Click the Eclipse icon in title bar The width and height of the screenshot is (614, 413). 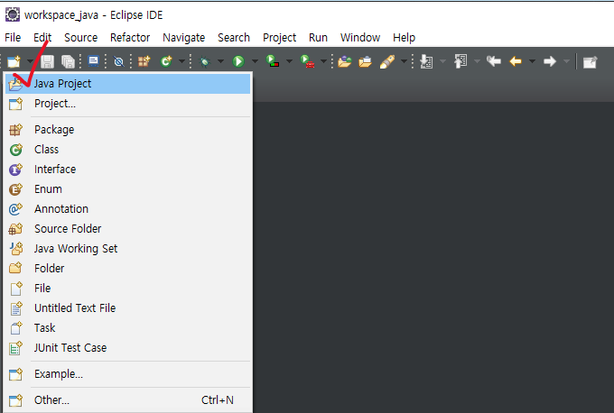tap(12, 14)
